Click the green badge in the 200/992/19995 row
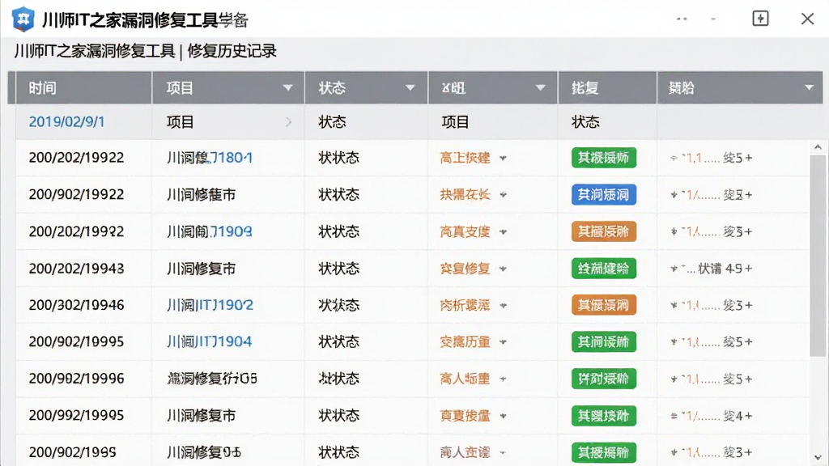829x466 pixels. tap(604, 416)
